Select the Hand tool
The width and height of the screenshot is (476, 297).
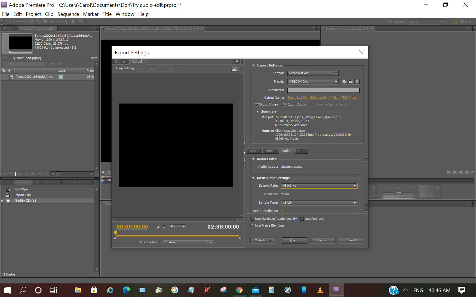click(73, 21)
